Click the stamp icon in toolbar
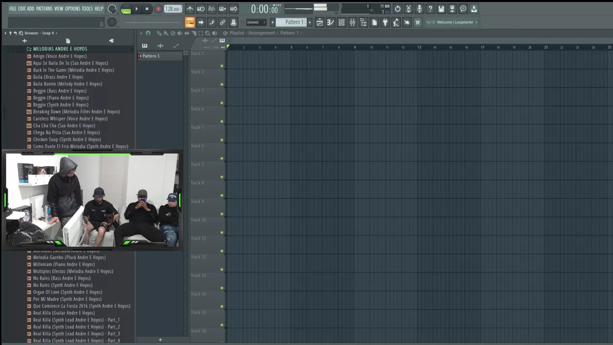This screenshot has width=613, height=345. coord(233,22)
